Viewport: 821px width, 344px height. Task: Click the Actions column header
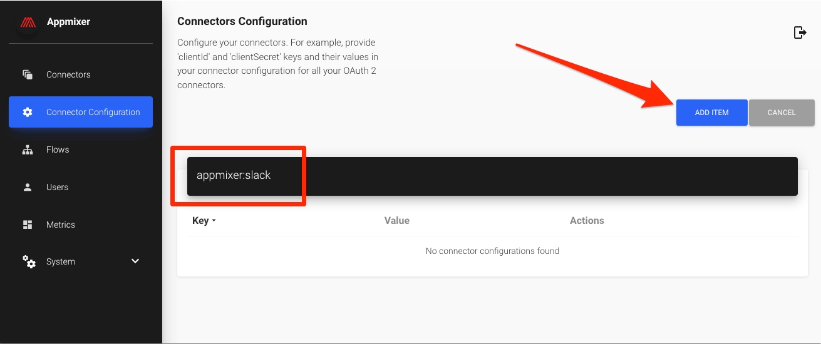coord(587,220)
